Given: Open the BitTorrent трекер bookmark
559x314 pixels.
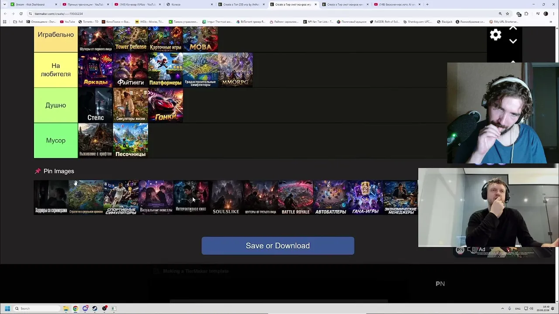Looking at the screenshot, I should (251, 21).
